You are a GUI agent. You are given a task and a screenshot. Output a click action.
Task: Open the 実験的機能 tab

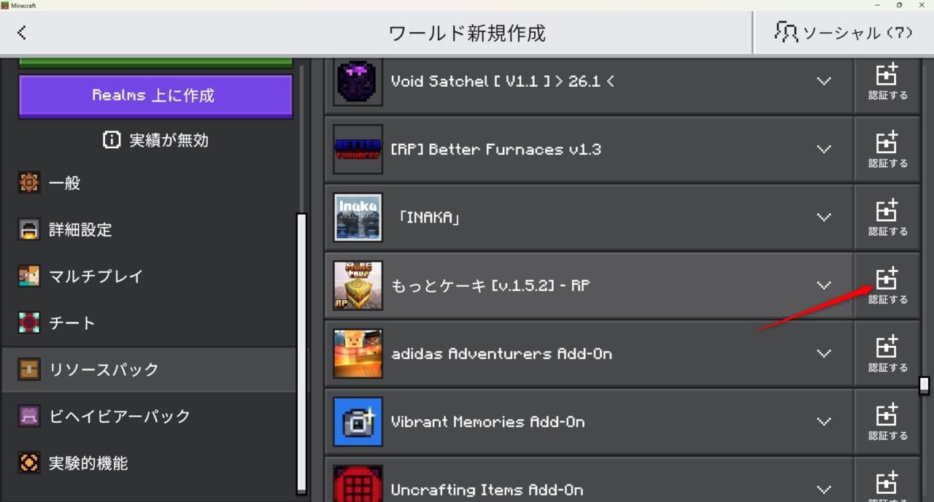click(x=150, y=463)
